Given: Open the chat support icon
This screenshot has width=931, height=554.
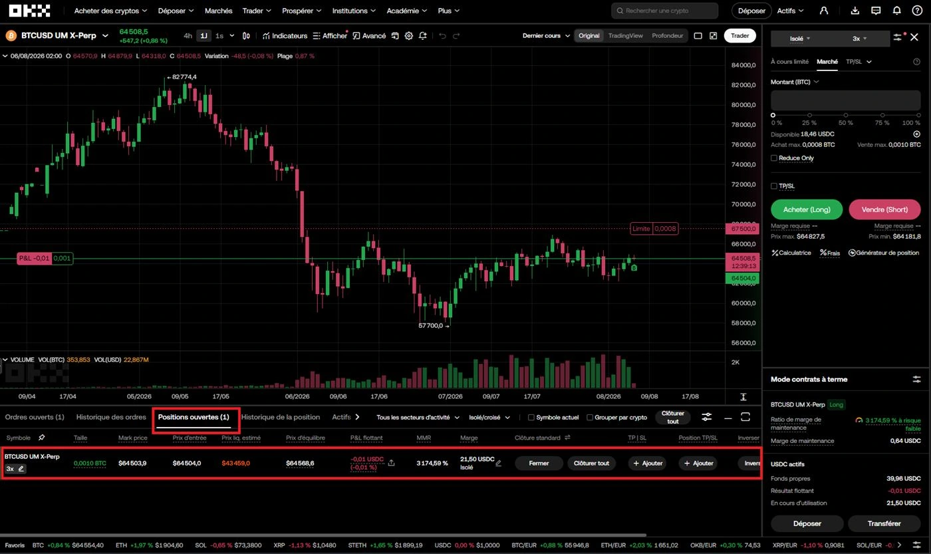Looking at the screenshot, I should (x=876, y=11).
